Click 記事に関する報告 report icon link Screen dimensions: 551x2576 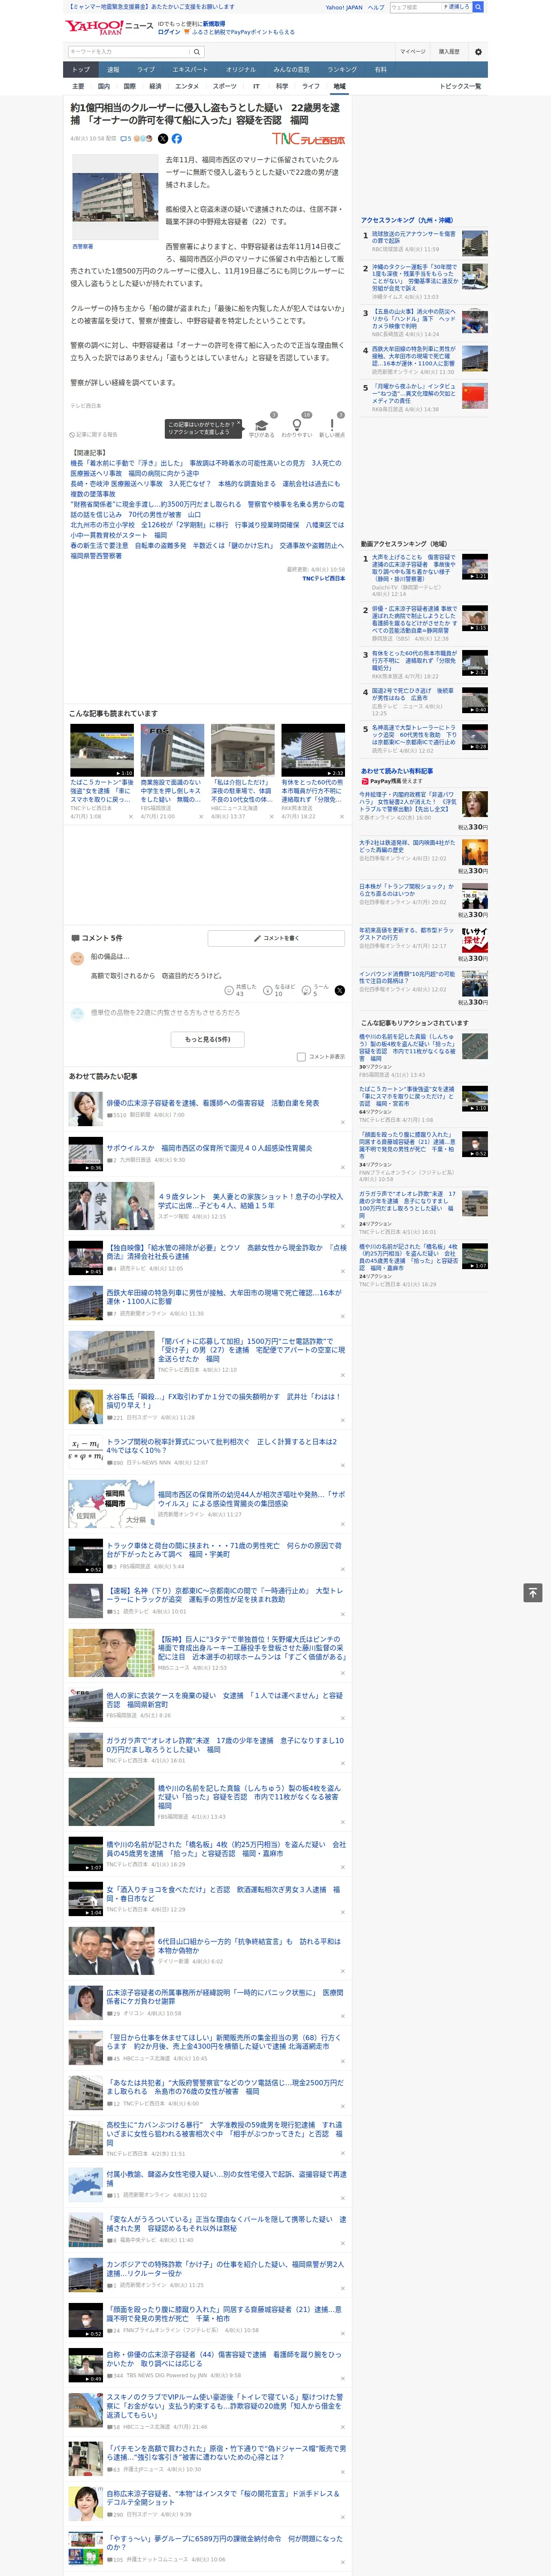click(x=94, y=435)
